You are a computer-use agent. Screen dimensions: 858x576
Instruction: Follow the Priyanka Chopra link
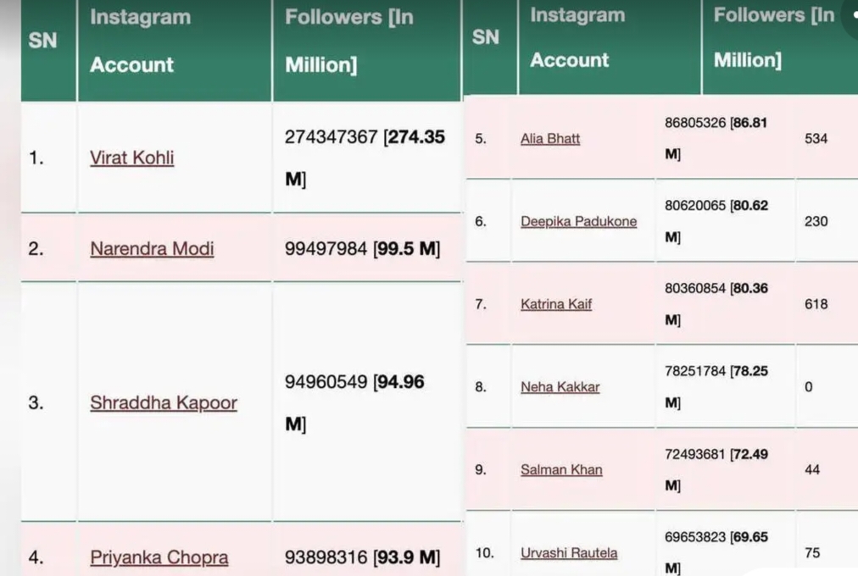(159, 557)
